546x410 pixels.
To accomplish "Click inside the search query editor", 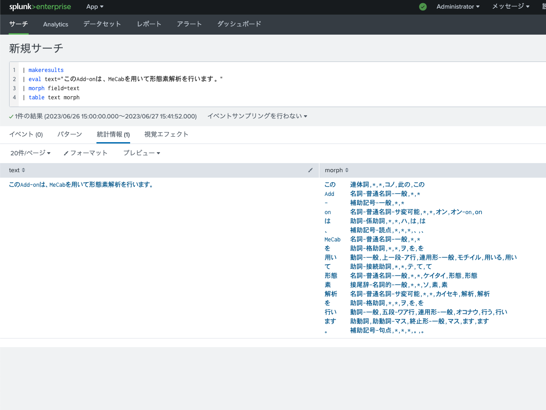I will [282, 84].
